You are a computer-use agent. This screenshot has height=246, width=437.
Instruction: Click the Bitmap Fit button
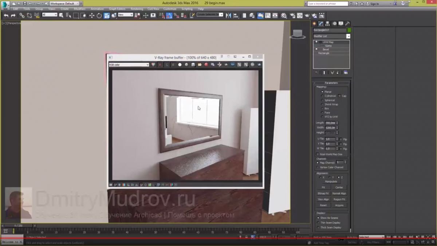coord(323,193)
